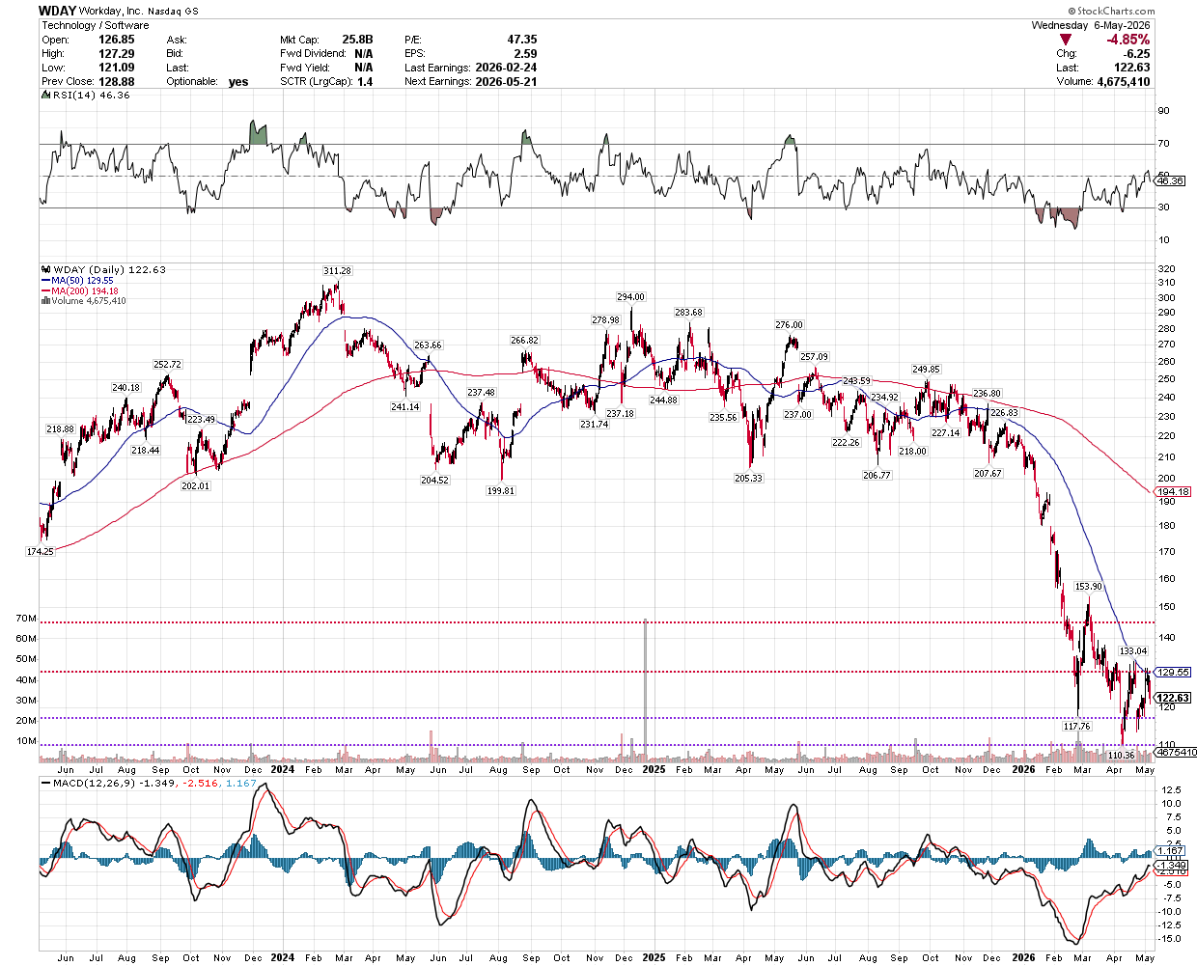The width and height of the screenshot is (1197, 966).
Task: Click the 2025 year label on main axis
Action: click(x=654, y=770)
